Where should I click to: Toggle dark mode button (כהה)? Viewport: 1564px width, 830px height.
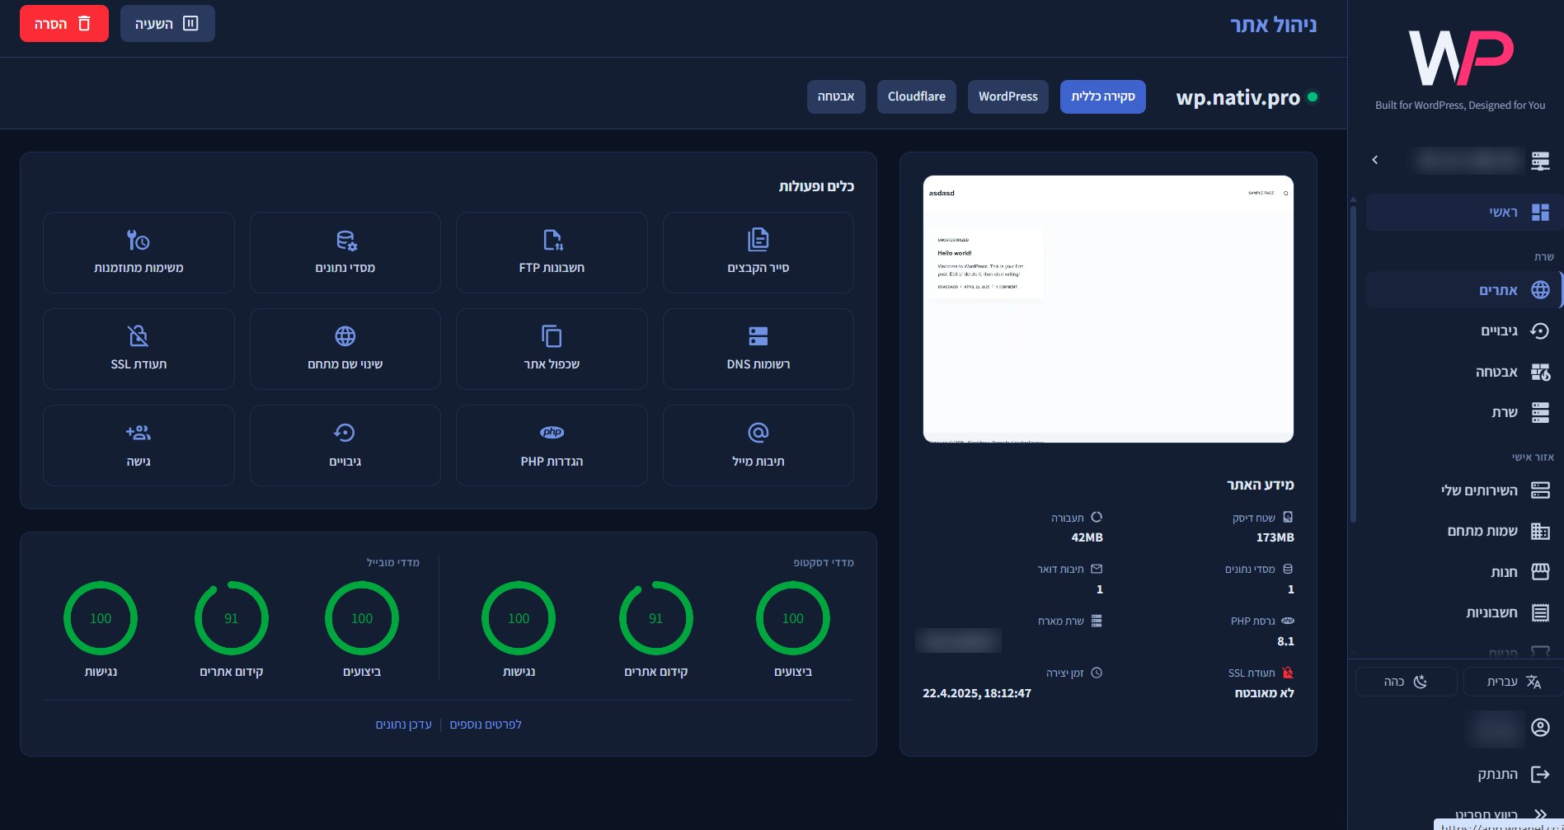tap(1406, 682)
